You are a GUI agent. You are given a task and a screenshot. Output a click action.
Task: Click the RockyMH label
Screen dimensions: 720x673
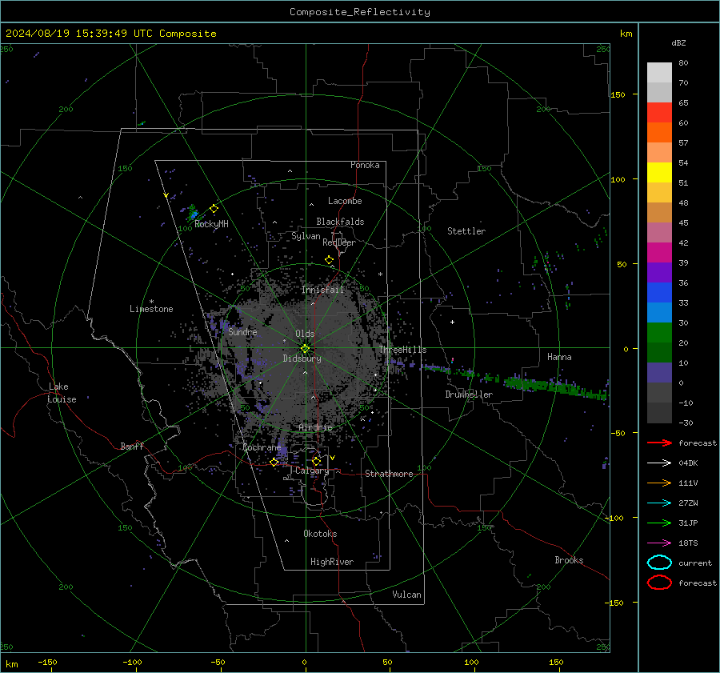coord(211,224)
